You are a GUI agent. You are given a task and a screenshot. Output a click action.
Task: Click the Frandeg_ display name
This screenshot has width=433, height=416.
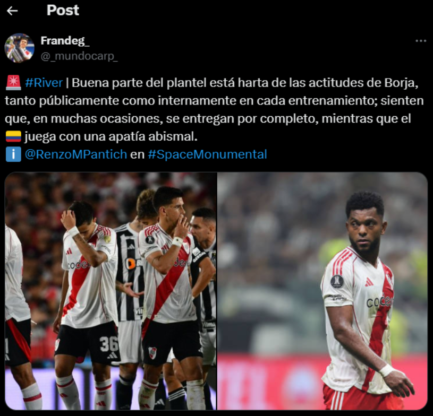pyautogui.click(x=65, y=40)
